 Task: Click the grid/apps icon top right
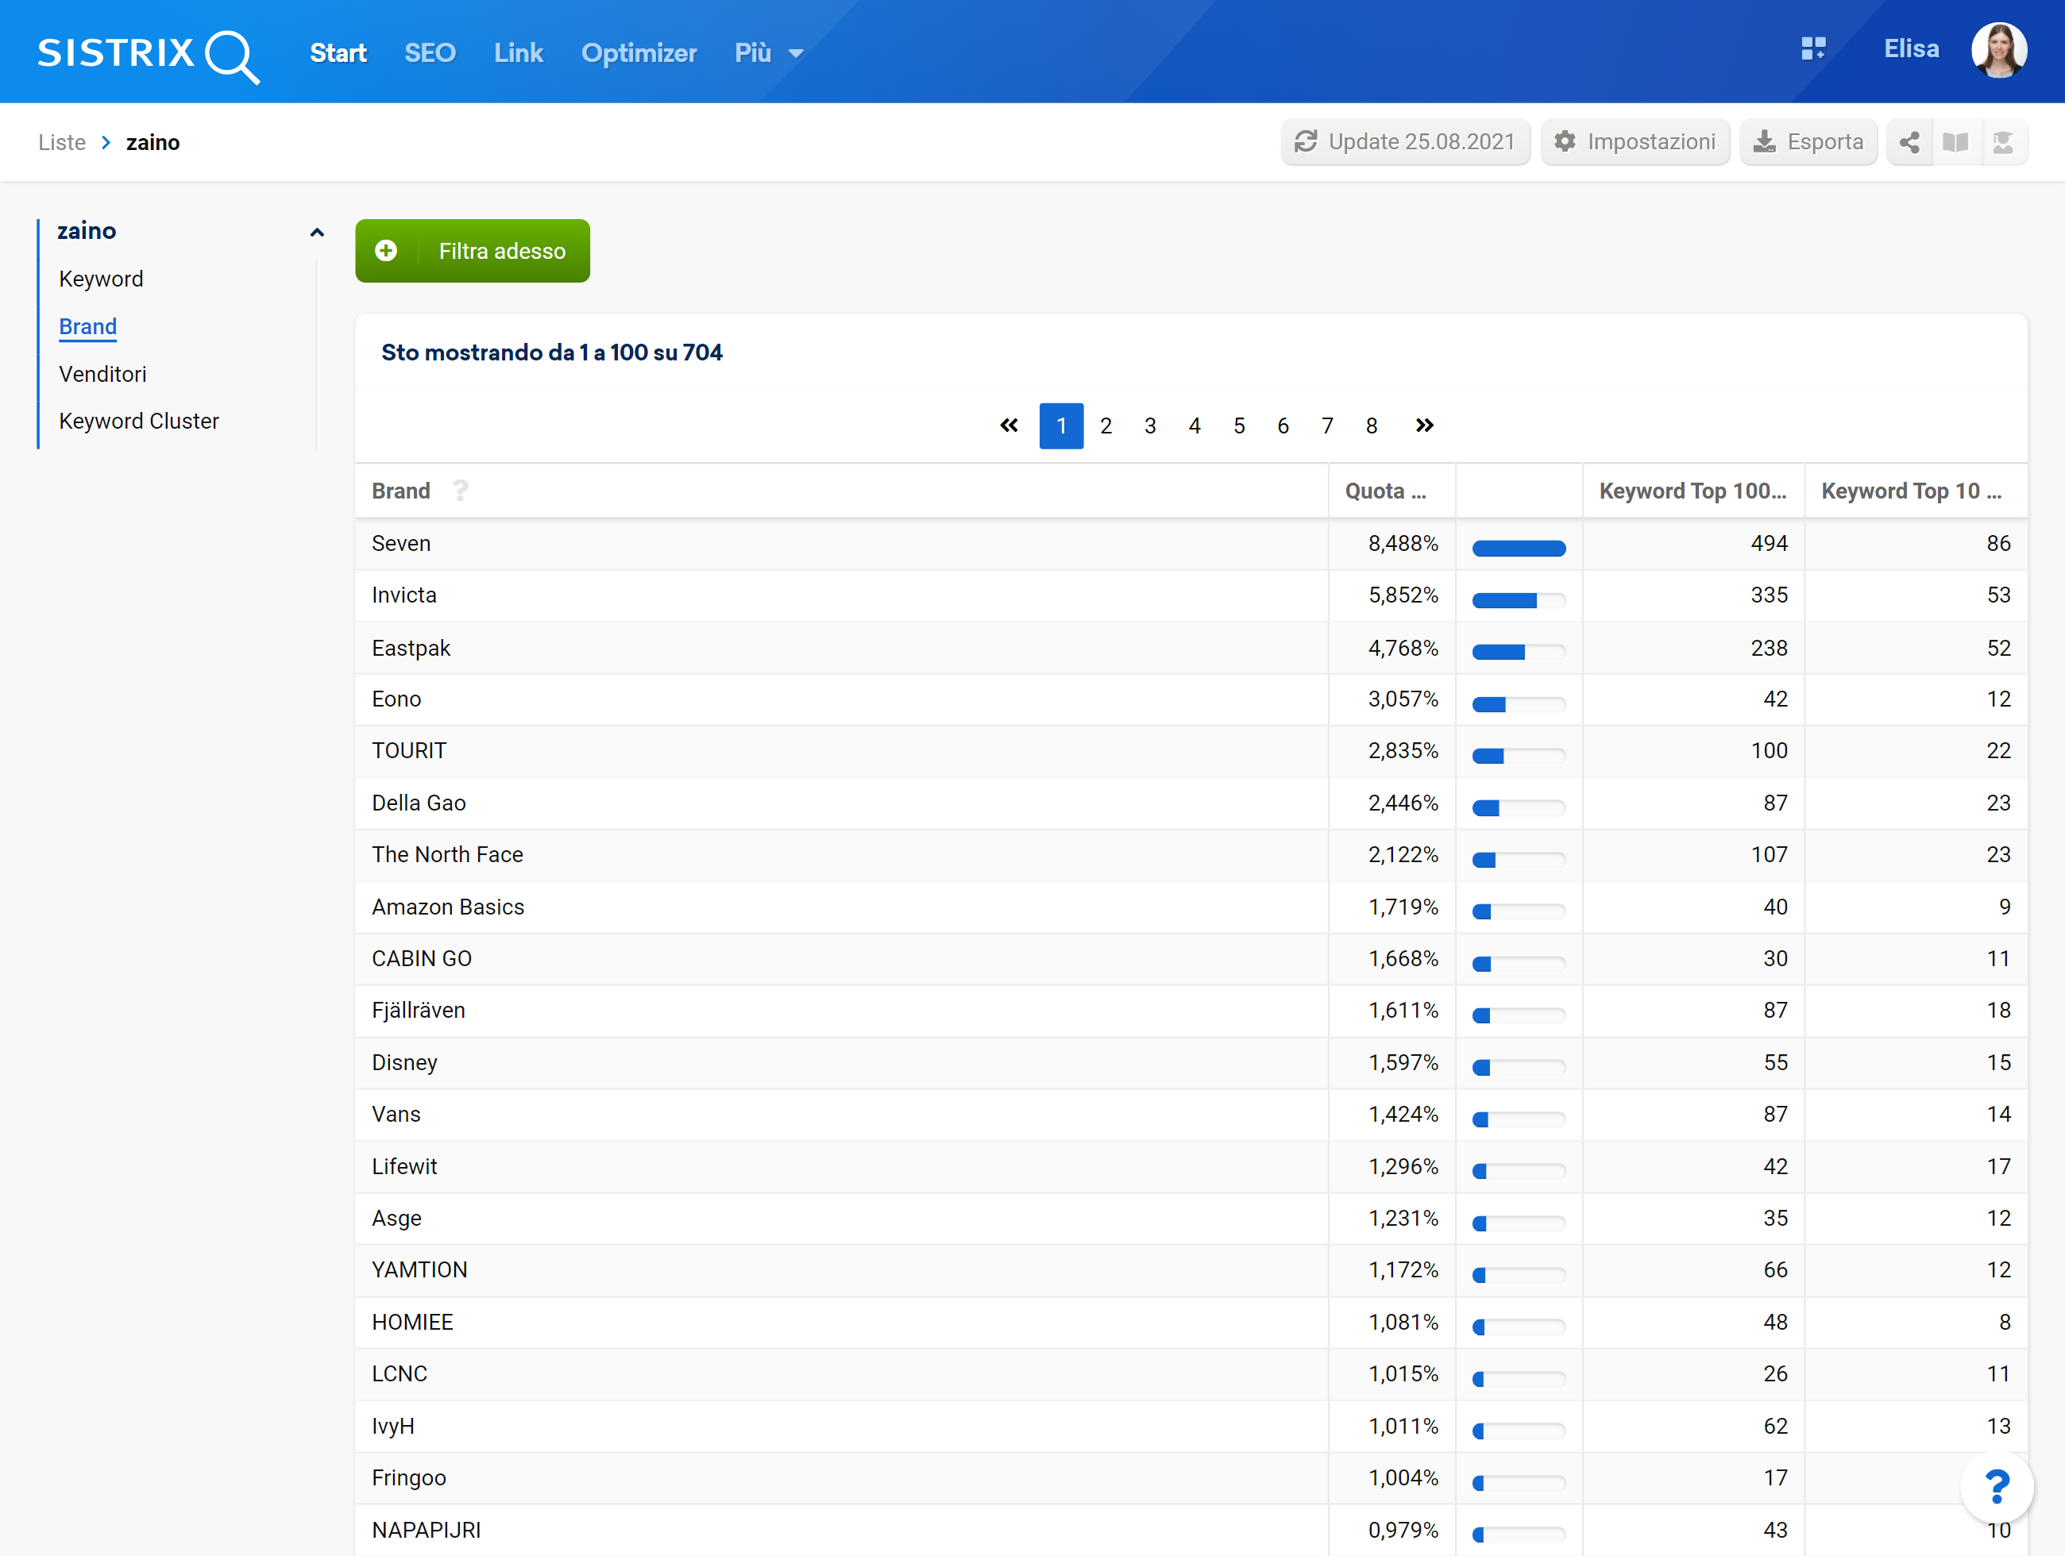pos(1813,51)
